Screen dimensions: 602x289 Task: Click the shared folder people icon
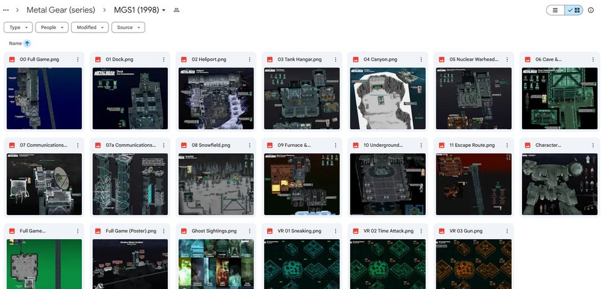pos(176,10)
